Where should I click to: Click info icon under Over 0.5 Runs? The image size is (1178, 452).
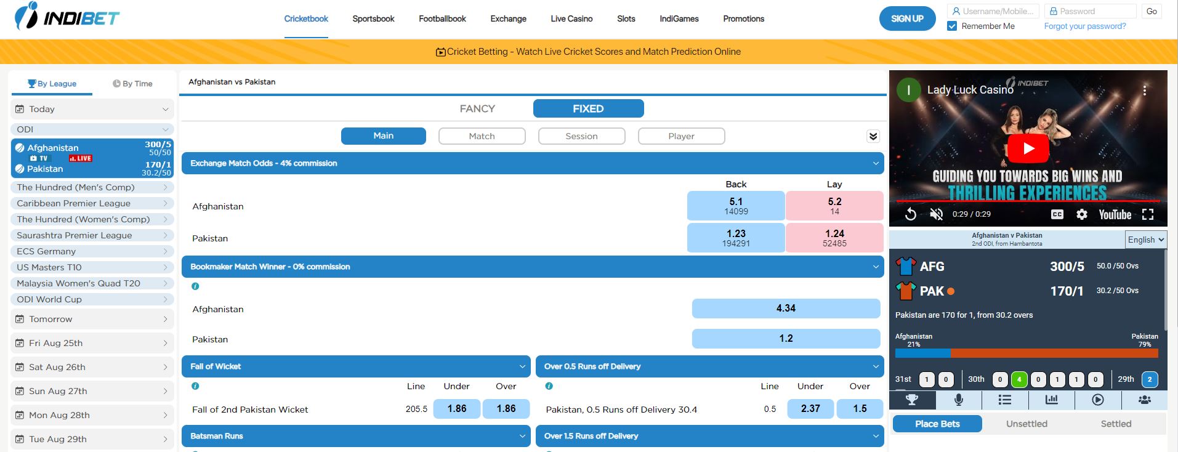pyautogui.click(x=549, y=386)
